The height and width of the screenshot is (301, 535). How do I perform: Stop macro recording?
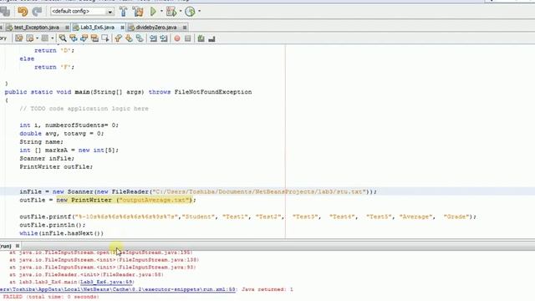tap(187, 38)
